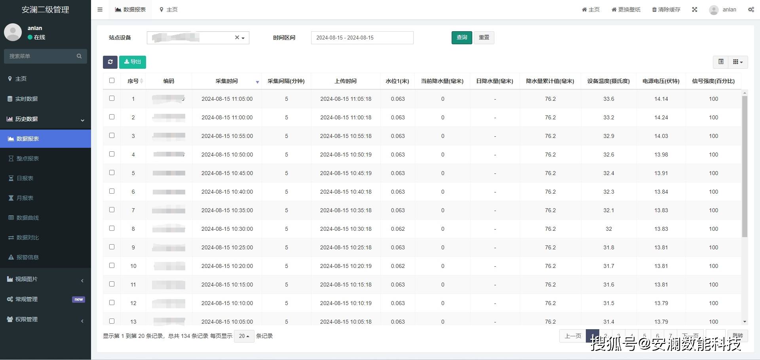Click the 电源电压(伏特) column header
This screenshot has width=760, height=360.
pyautogui.click(x=661, y=81)
